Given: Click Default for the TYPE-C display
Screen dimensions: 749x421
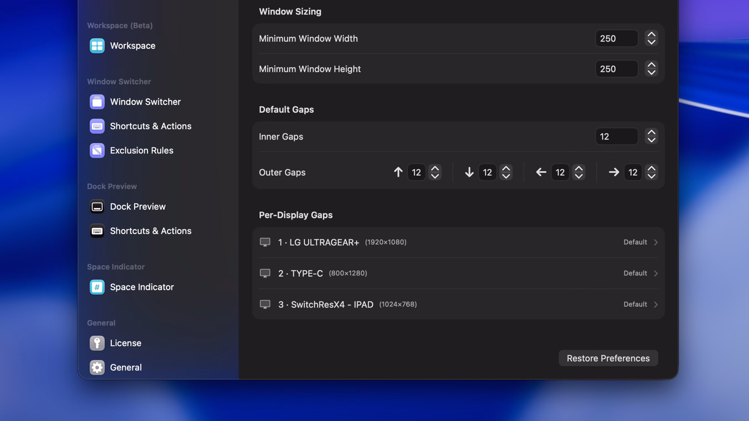Looking at the screenshot, I should pos(635,274).
